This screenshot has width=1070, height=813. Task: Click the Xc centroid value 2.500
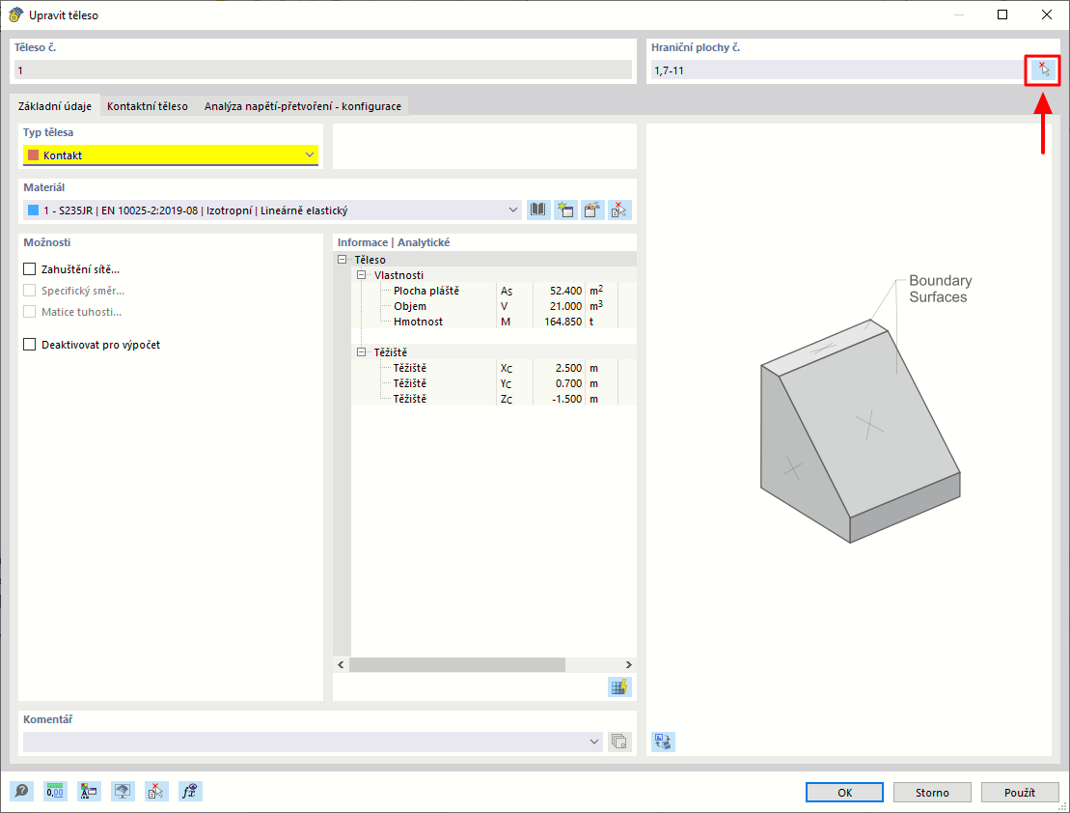pos(568,368)
